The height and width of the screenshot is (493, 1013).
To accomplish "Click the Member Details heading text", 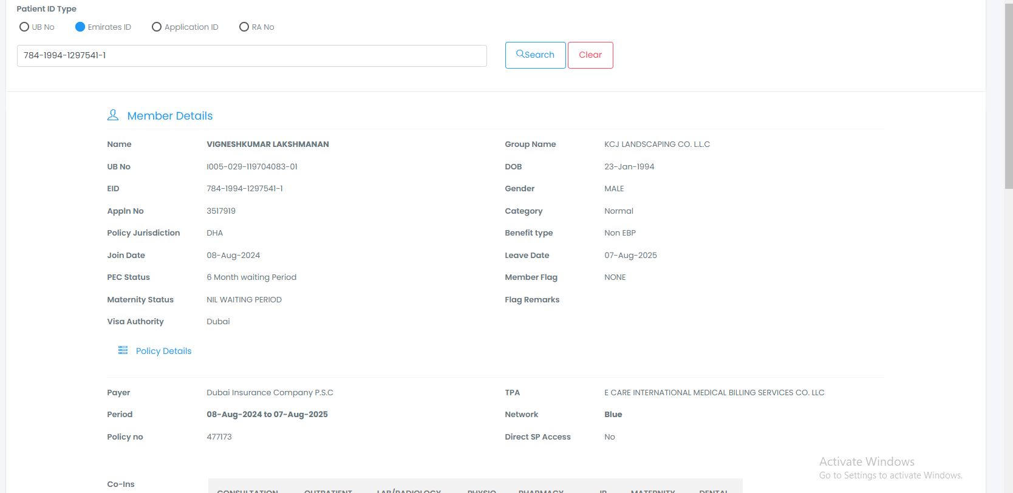I will [x=170, y=116].
